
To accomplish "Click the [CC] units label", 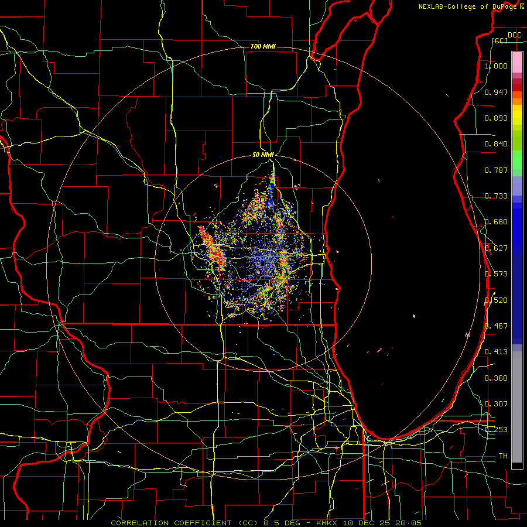I will [x=500, y=40].
